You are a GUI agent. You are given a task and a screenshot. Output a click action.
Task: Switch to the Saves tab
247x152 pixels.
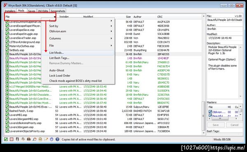[32, 11]
